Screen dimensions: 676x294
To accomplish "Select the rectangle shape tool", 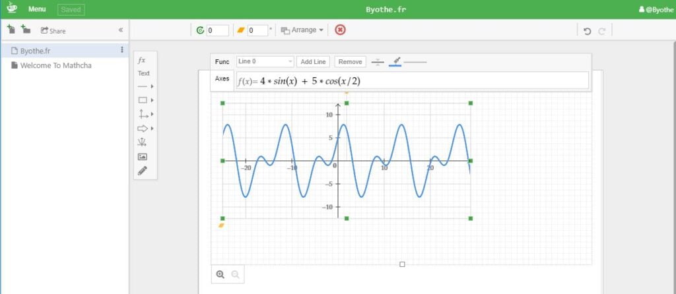I will tap(143, 100).
